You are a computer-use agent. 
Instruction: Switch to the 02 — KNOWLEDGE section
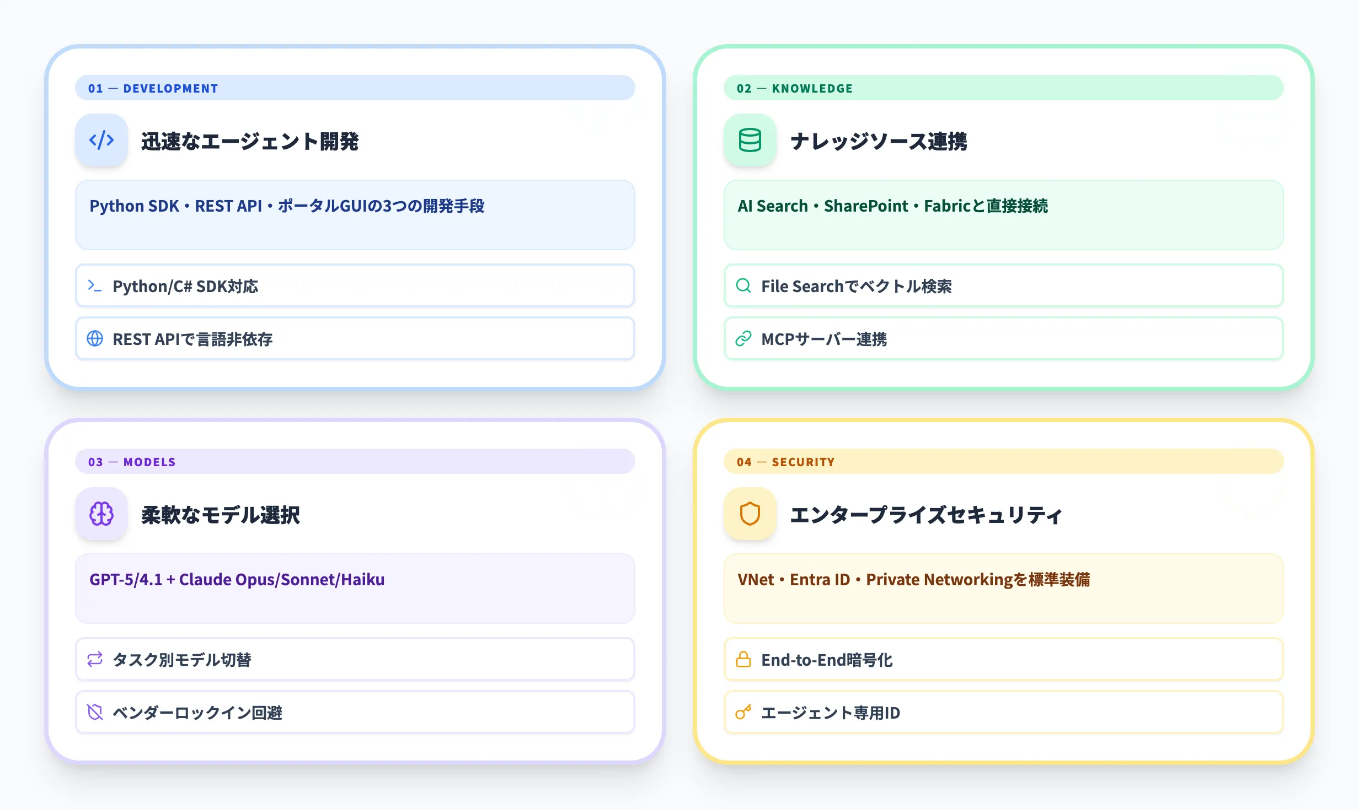click(1004, 88)
